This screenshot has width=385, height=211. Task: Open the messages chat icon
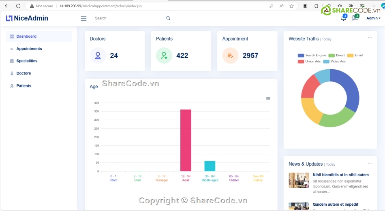click(355, 18)
